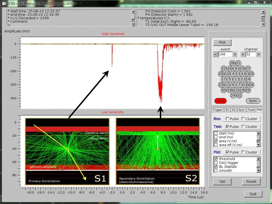
Task: Enable the DAQ trigger plot checkbox
Action: 216,163
